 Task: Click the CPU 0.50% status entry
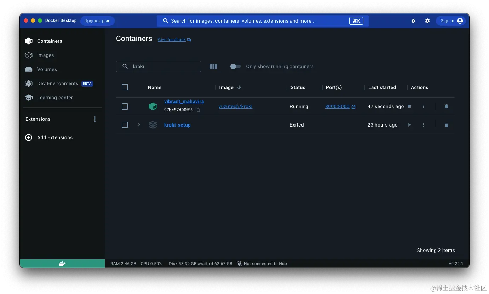coord(151,264)
